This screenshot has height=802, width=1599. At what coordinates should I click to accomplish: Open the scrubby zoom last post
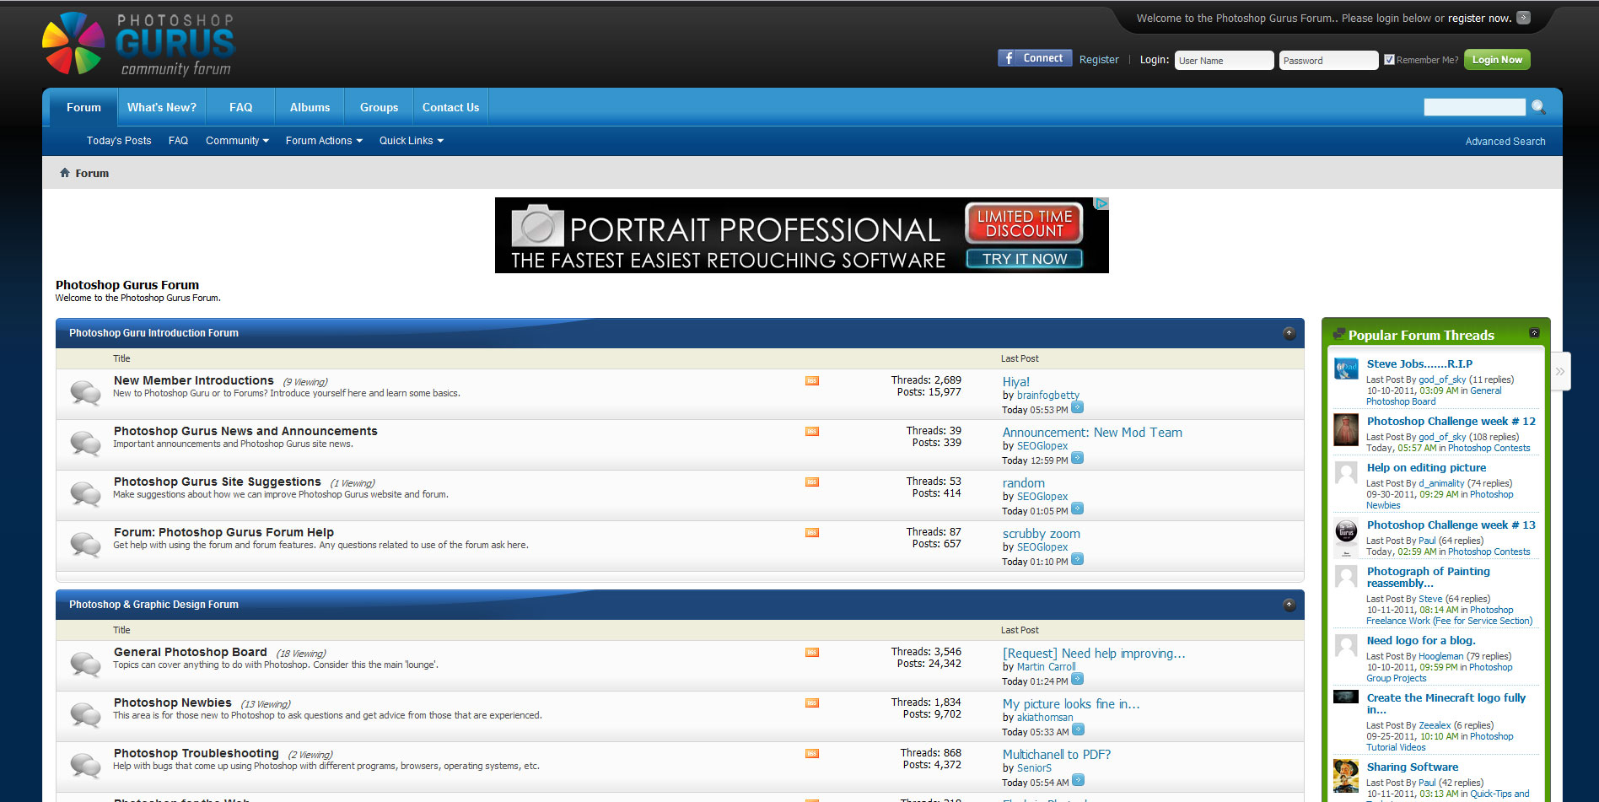pyautogui.click(x=1041, y=534)
